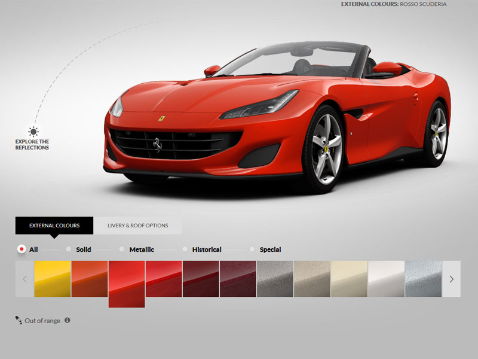Select the Metallic colours radio button

[x=122, y=249]
